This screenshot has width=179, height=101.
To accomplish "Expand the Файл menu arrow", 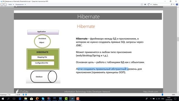I will pos(13,4).
